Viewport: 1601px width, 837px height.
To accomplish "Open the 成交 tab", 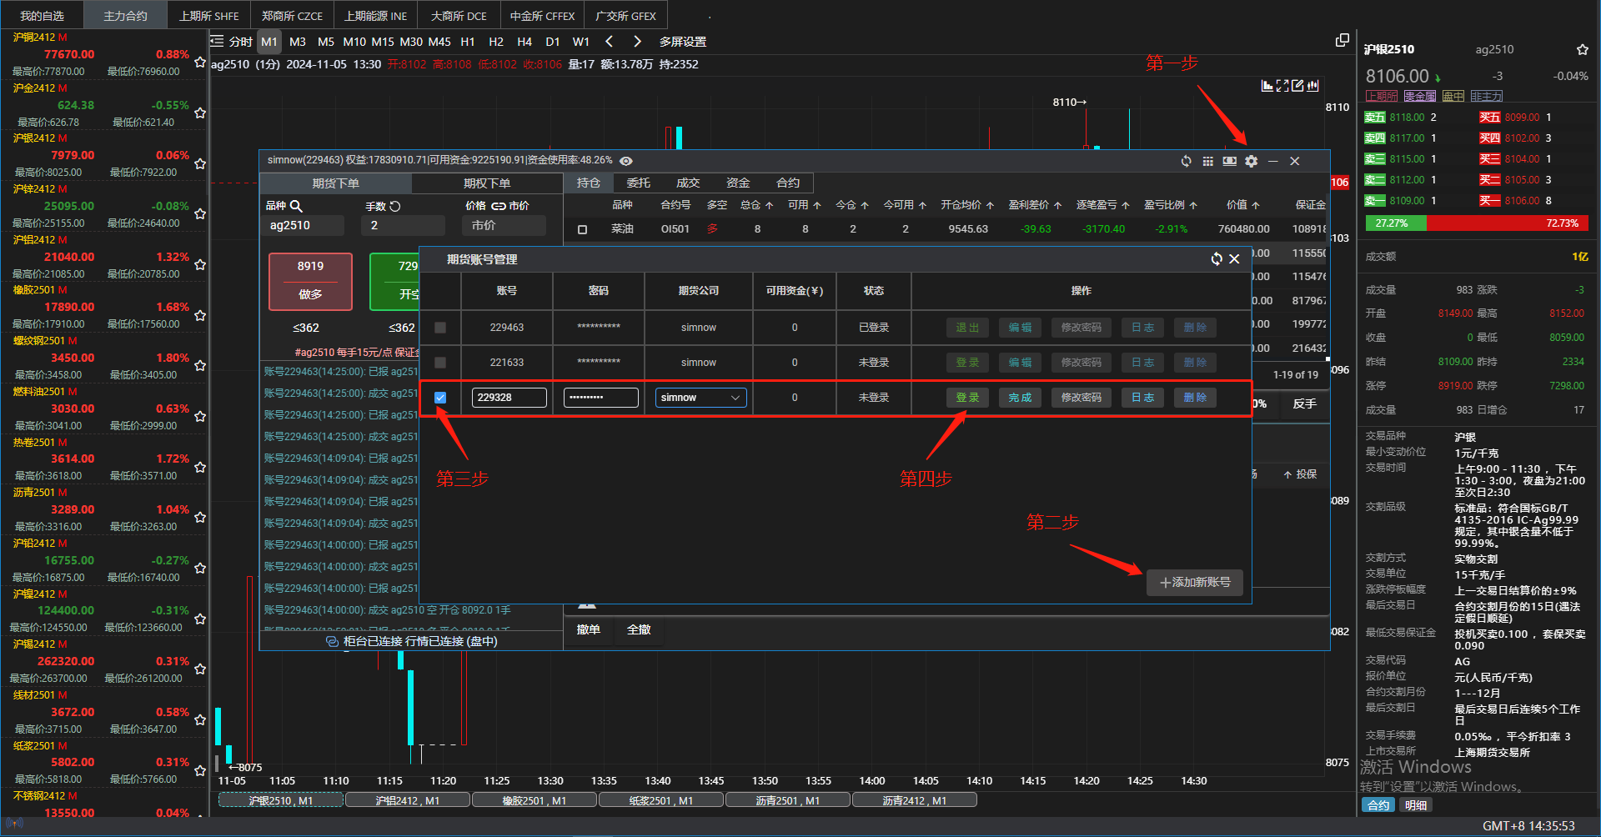I will (x=688, y=183).
